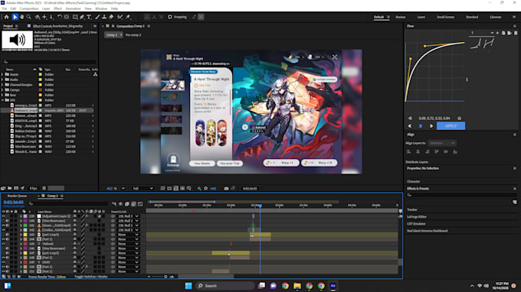Click the green label swatch of layer 141
521x292 pixels.
click(25, 225)
